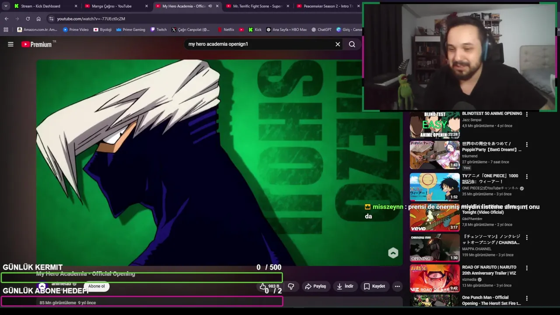Image resolution: width=560 pixels, height=315 pixels.
Task: Click the youtube.com URL in address bar
Action: [91, 19]
